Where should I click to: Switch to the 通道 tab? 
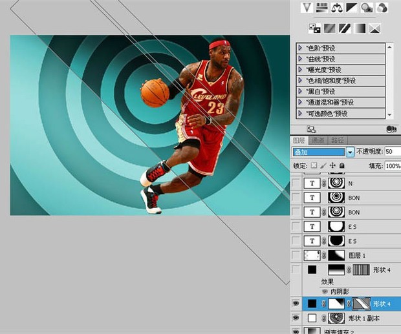click(317, 140)
